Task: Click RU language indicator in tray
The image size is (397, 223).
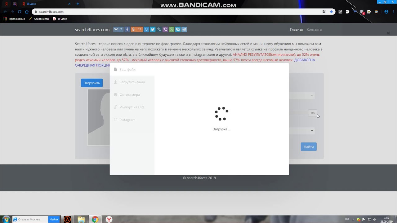Action: (347, 219)
